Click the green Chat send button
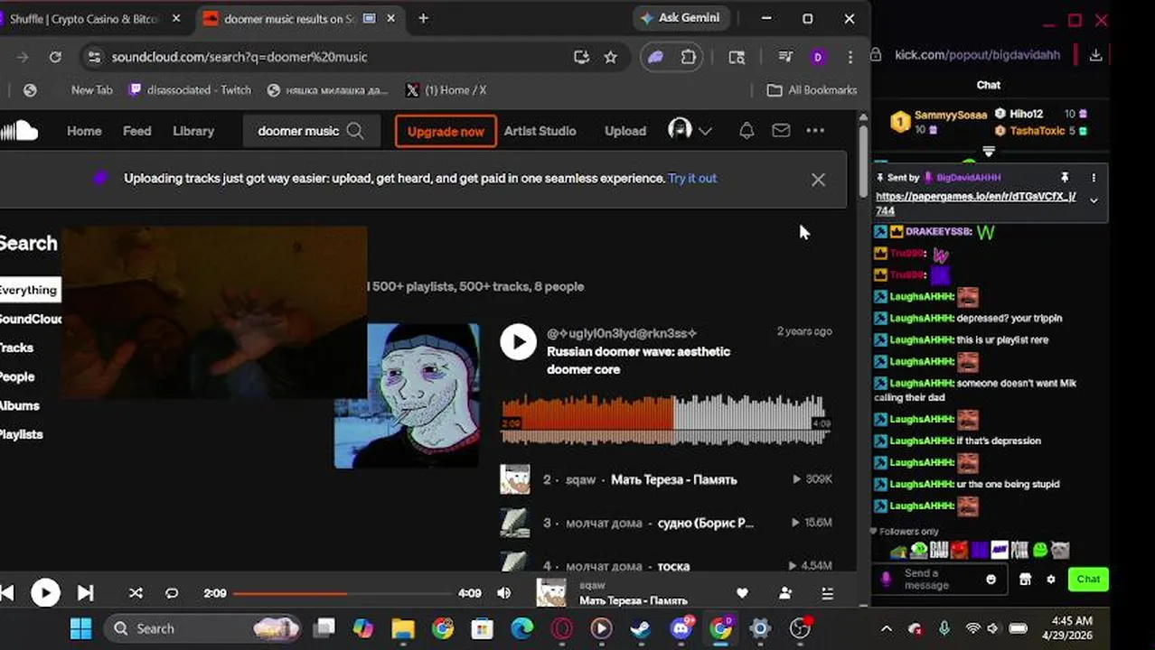 pyautogui.click(x=1088, y=580)
